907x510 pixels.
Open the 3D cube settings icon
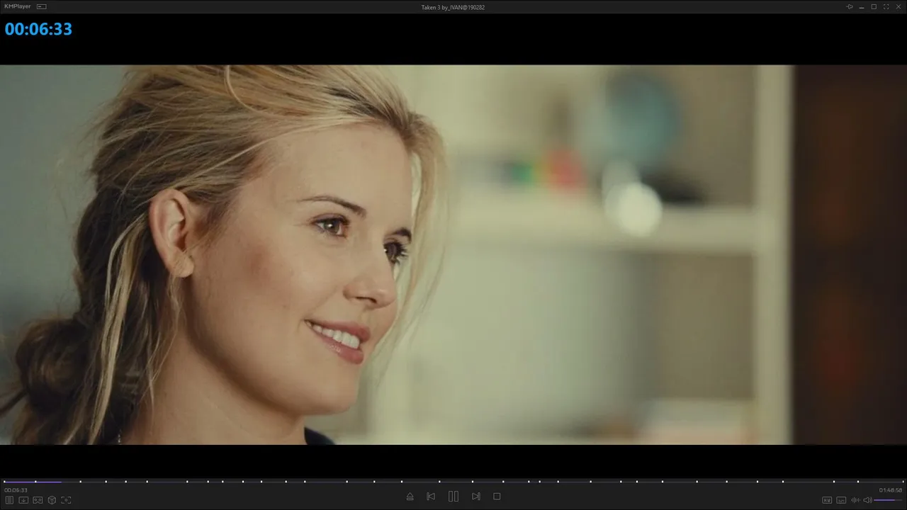pos(52,500)
